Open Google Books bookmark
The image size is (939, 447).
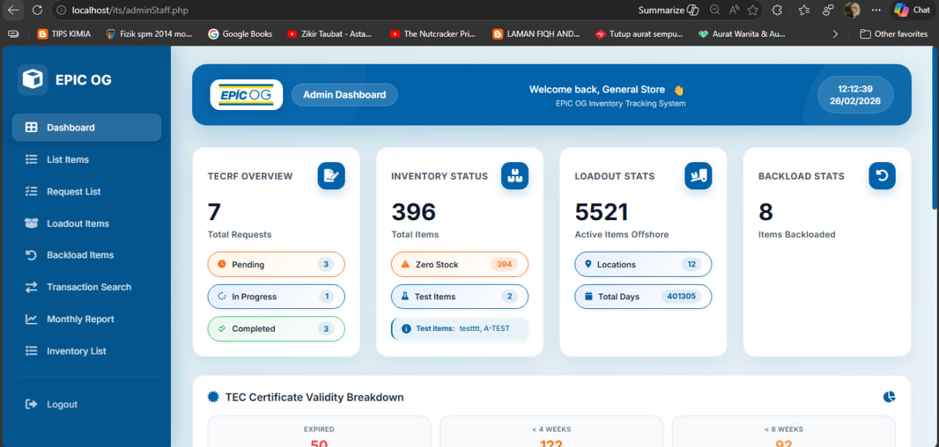coord(240,34)
